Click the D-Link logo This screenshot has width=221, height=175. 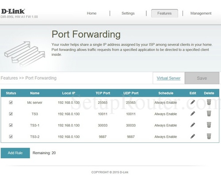(x=13, y=11)
